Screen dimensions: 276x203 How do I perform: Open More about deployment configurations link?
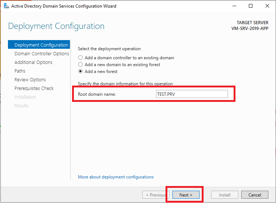tap(116, 177)
